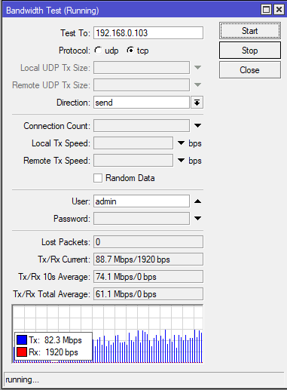Screen dimensions: 287x390
Task: Select the tcp protocol radio button
Action: point(130,51)
